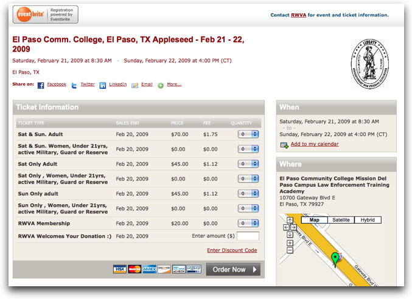Zoom out the map with minus
This screenshot has height=299, width=412.
(x=290, y=250)
